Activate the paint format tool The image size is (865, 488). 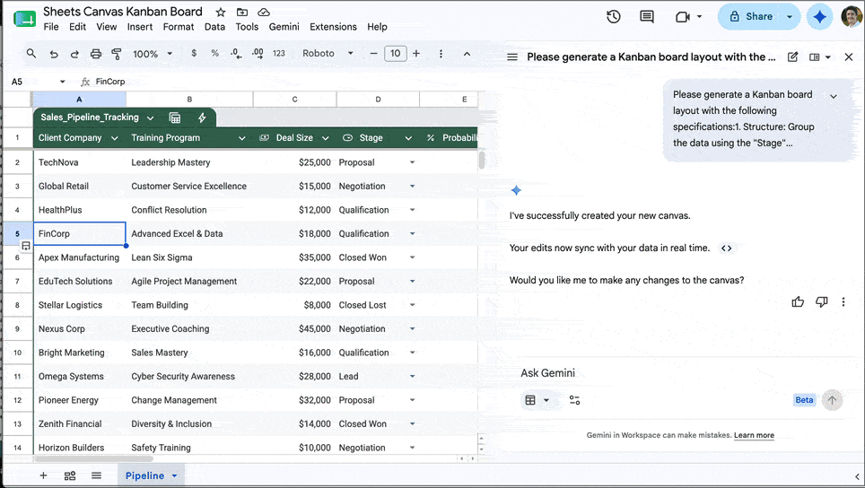coord(117,54)
